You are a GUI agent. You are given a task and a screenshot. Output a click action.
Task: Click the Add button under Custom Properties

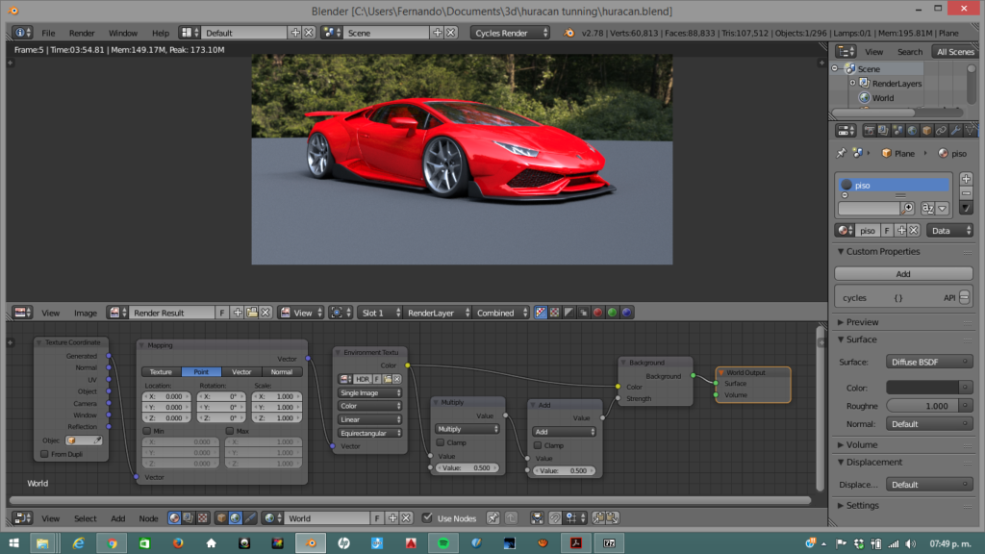(x=904, y=274)
